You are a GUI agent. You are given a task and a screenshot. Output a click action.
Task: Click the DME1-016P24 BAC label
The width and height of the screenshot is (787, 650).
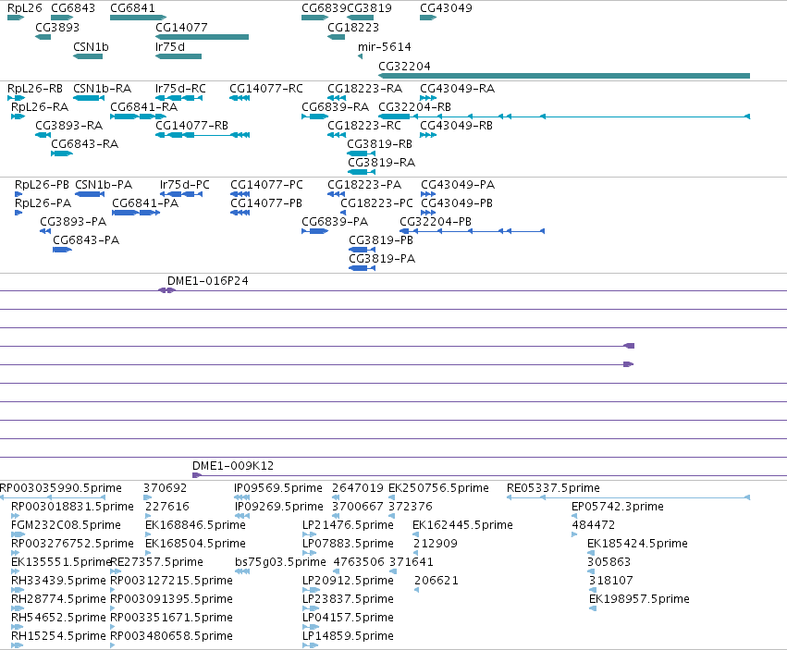click(x=208, y=281)
